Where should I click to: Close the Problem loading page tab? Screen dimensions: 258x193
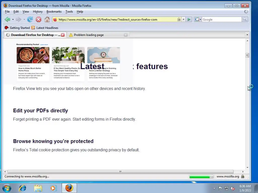pos(126,35)
